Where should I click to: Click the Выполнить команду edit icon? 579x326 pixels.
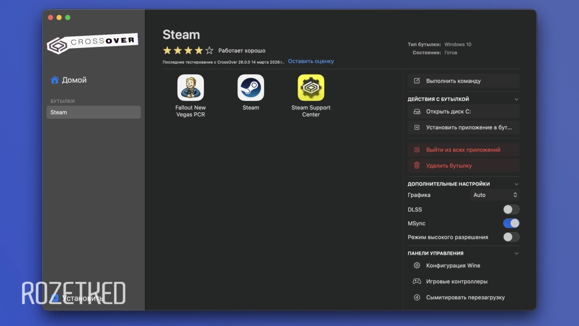(x=417, y=81)
